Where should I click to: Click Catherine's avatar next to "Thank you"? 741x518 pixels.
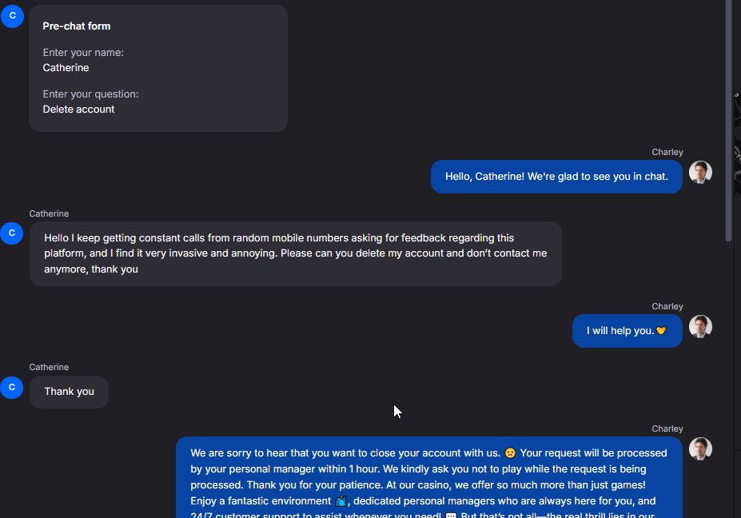coord(12,388)
